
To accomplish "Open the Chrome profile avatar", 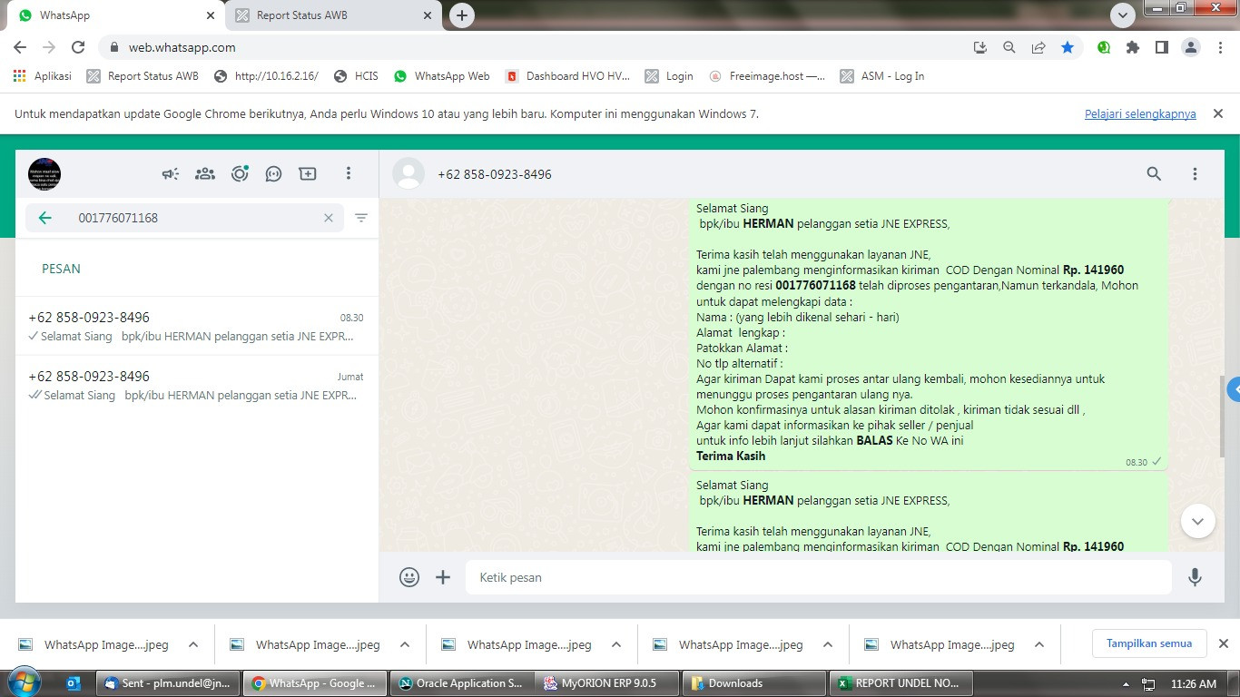I will coord(1191,47).
